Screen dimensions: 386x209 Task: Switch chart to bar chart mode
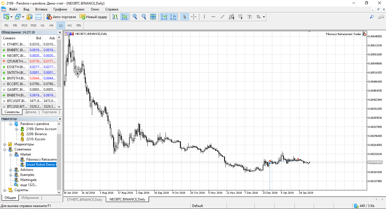click(115, 17)
